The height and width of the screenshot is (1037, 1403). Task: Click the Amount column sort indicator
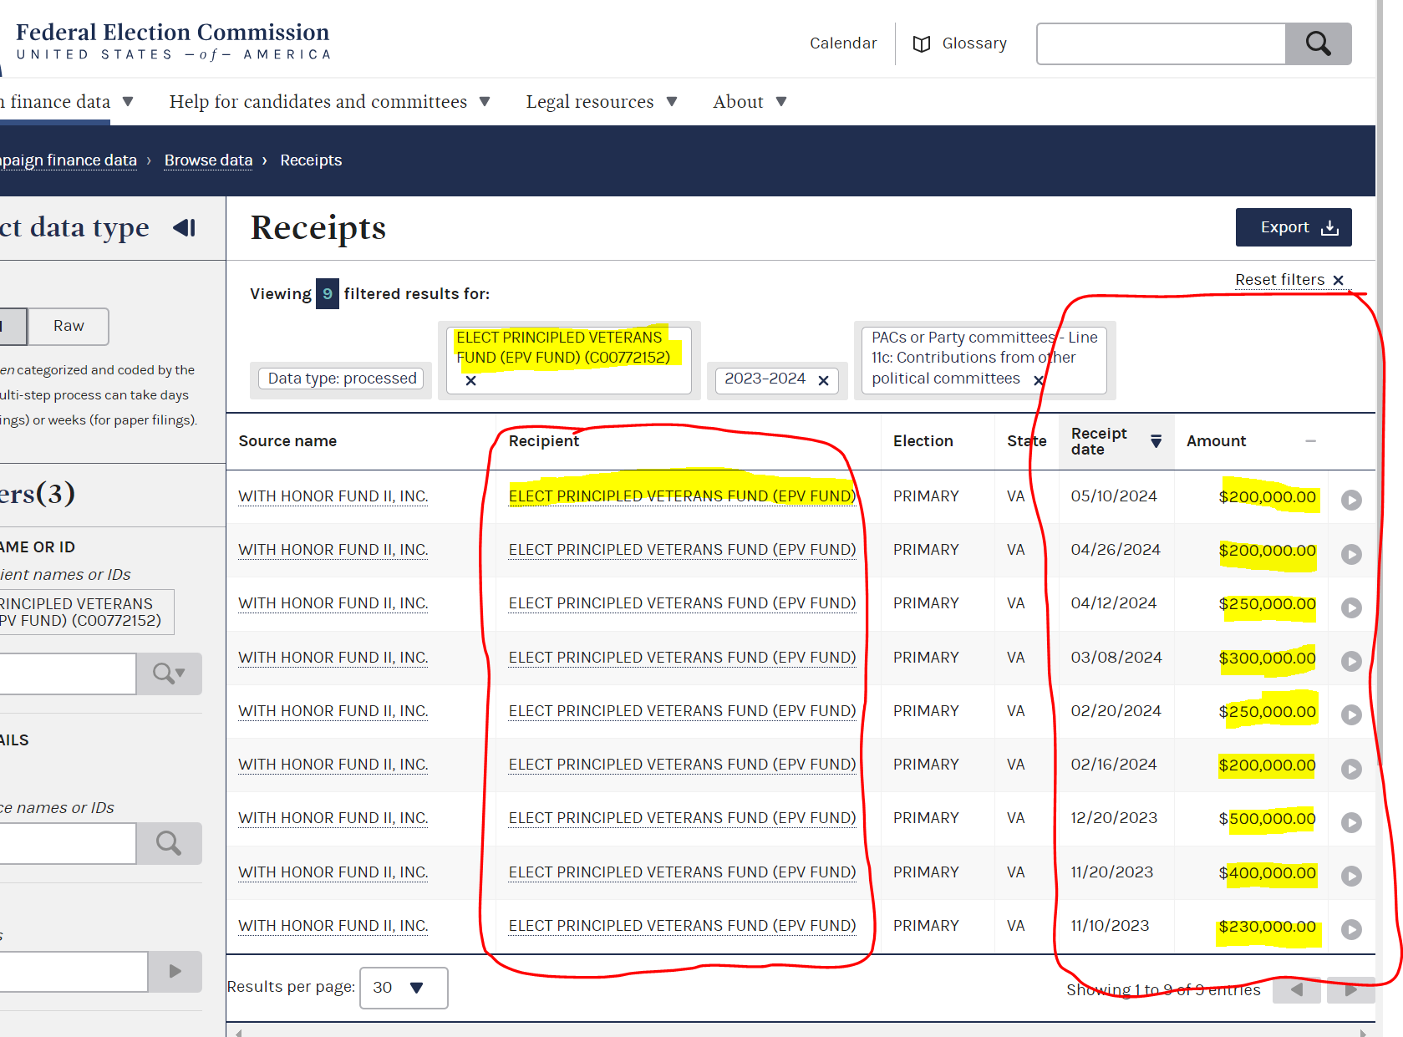coord(1310,441)
